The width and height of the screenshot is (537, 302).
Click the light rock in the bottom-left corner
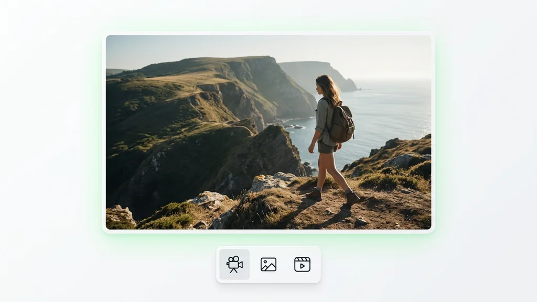pyautogui.click(x=119, y=217)
